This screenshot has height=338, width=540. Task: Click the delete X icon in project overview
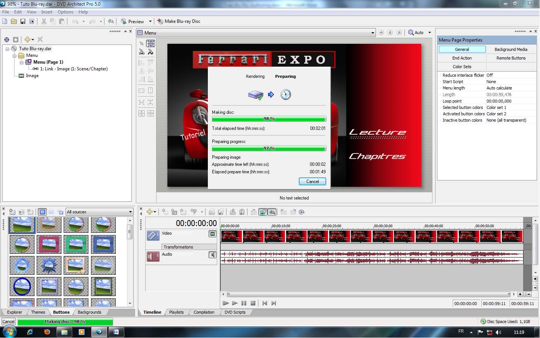(x=40, y=39)
